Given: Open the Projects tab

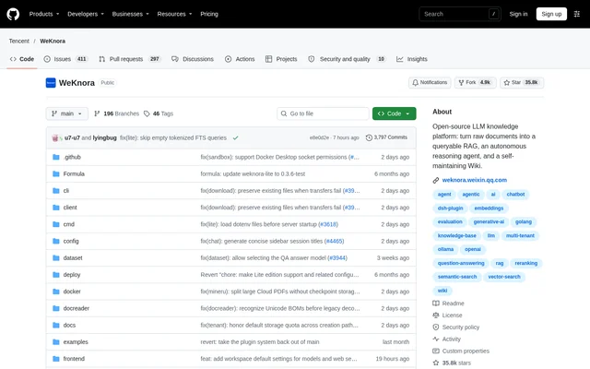Looking at the screenshot, I should point(281,59).
